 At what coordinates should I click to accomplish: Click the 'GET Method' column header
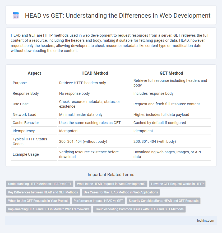pyautogui.click(x=172, y=73)
